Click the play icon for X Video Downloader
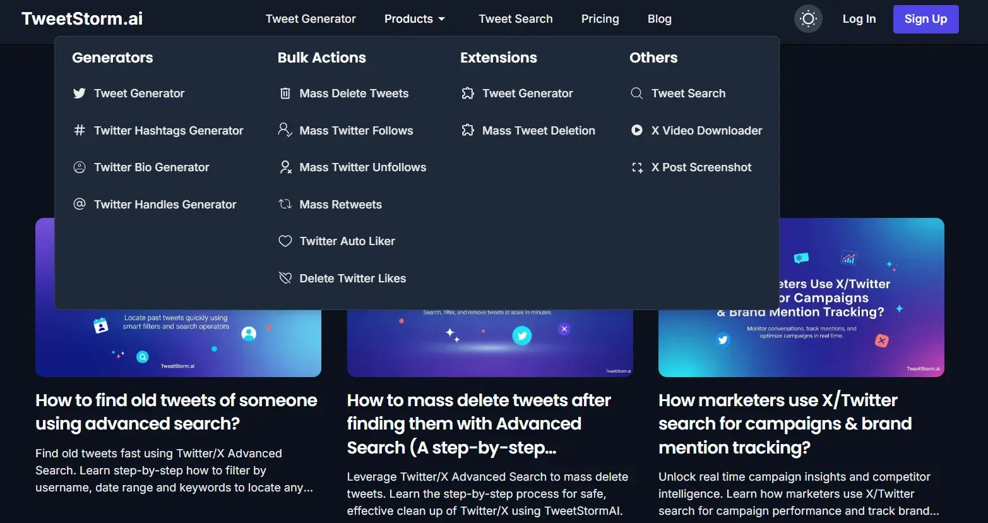Viewport: 988px width, 523px height. pos(637,130)
